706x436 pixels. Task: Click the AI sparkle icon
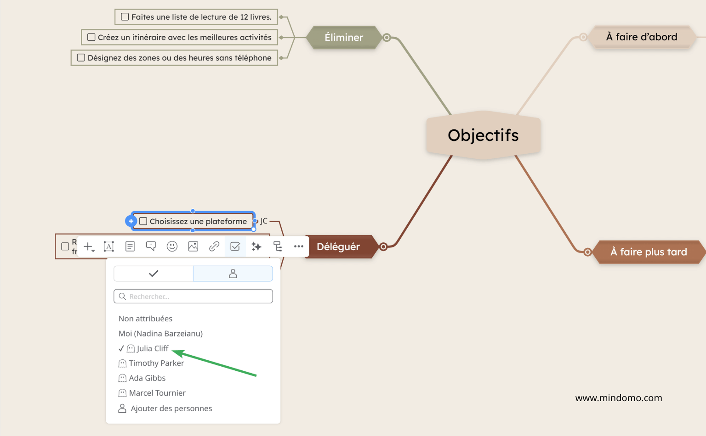[x=256, y=246]
